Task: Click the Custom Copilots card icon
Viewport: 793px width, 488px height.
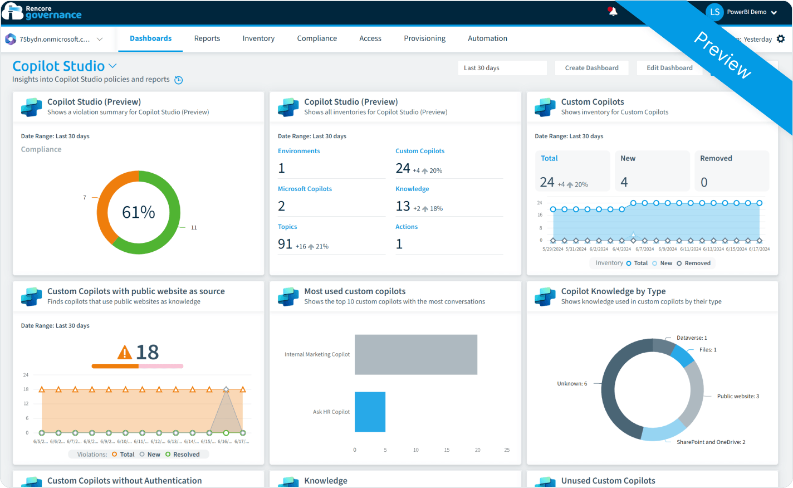Action: (x=545, y=106)
